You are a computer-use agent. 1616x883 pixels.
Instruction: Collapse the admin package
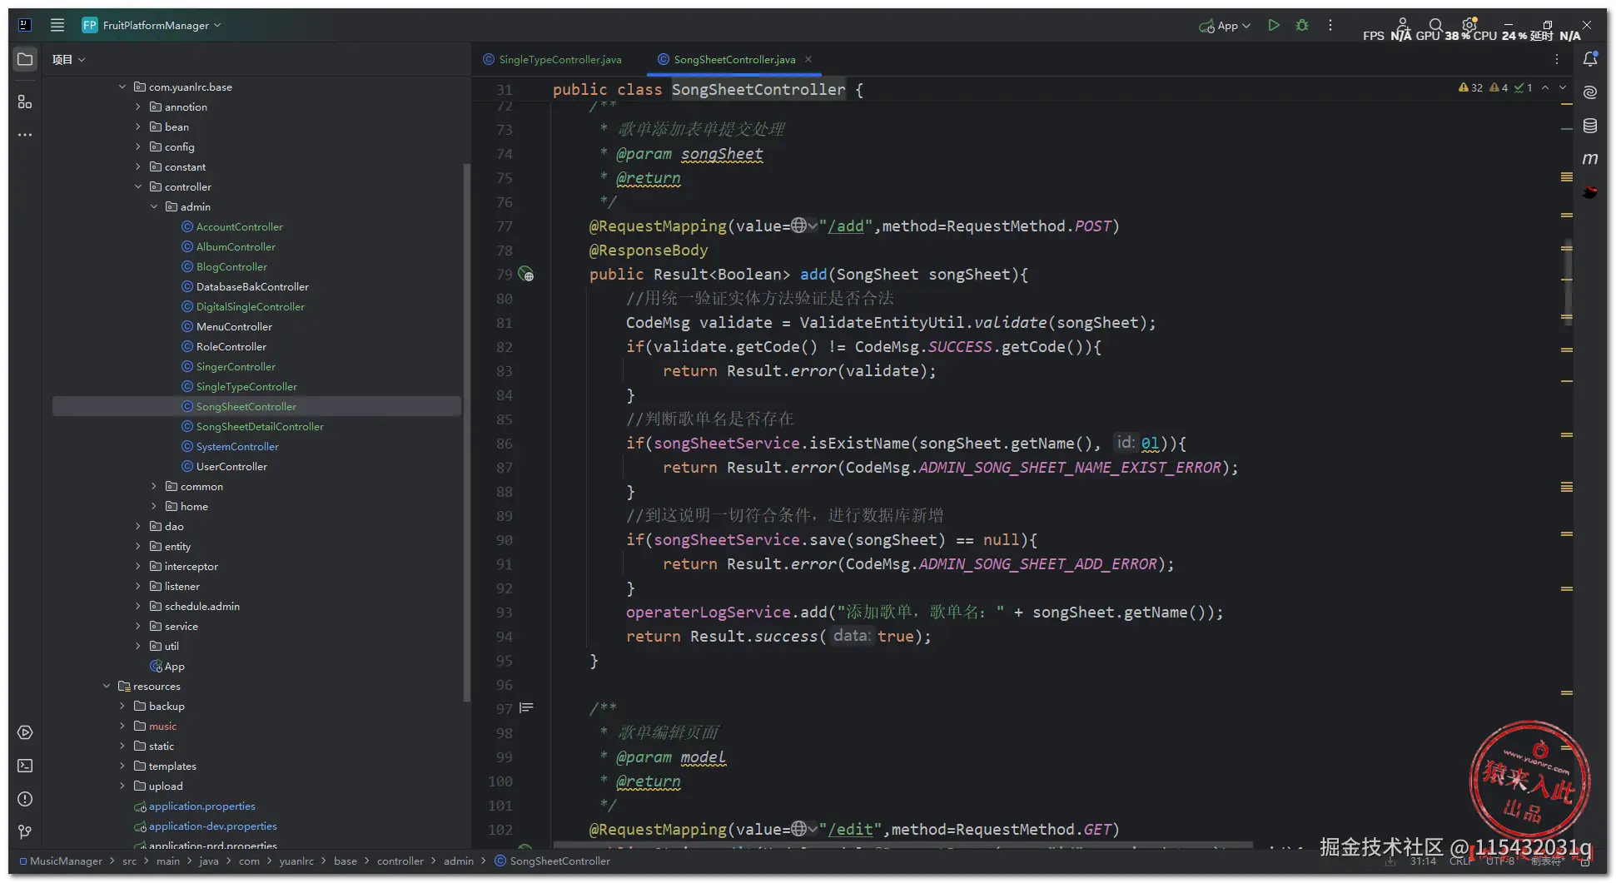pos(154,206)
